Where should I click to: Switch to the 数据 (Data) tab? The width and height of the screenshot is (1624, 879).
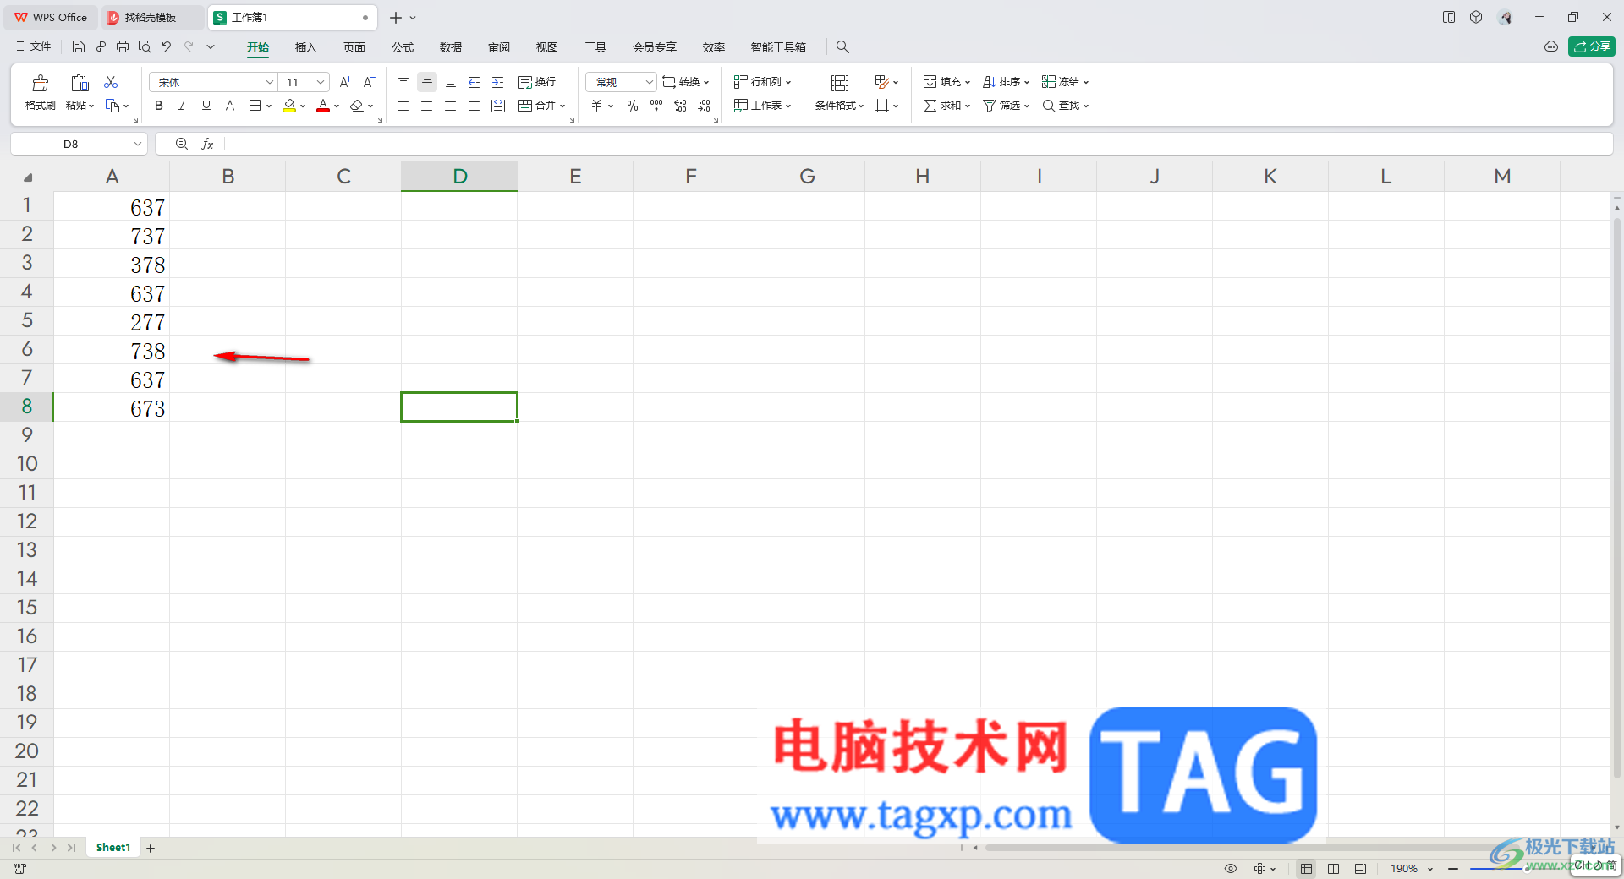[x=451, y=47]
